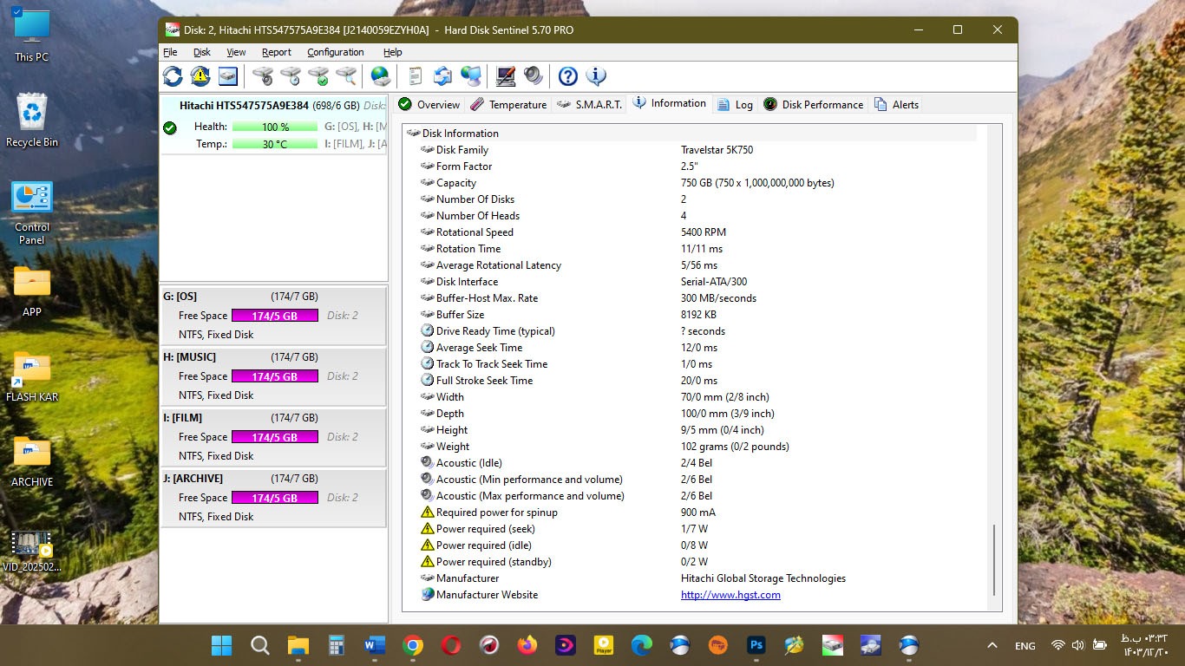Viewport: 1185px width, 666px height.
Task: Switch to the Disk Performance tab
Action: 813,104
